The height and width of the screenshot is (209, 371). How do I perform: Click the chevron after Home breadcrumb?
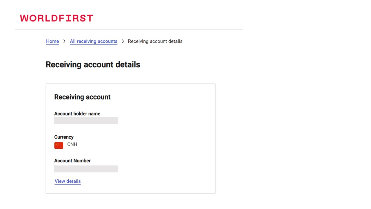[x=64, y=41]
